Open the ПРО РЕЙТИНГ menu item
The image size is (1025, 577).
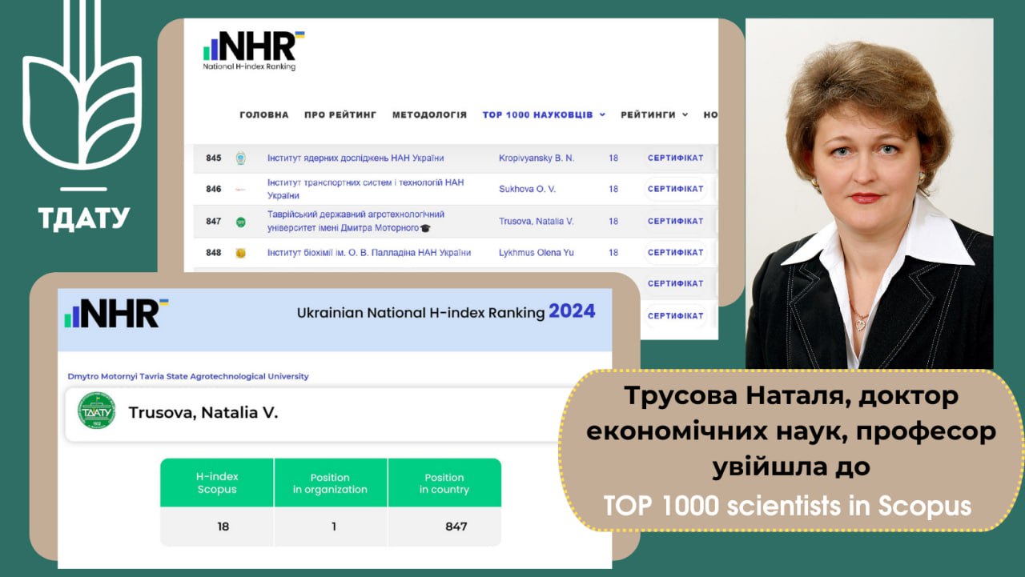point(340,115)
